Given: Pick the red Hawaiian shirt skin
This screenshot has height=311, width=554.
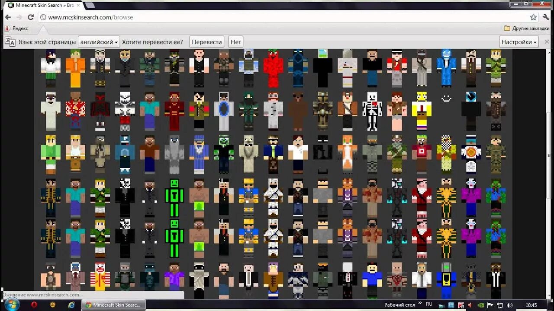Looking at the screenshot, I should tap(75, 111).
